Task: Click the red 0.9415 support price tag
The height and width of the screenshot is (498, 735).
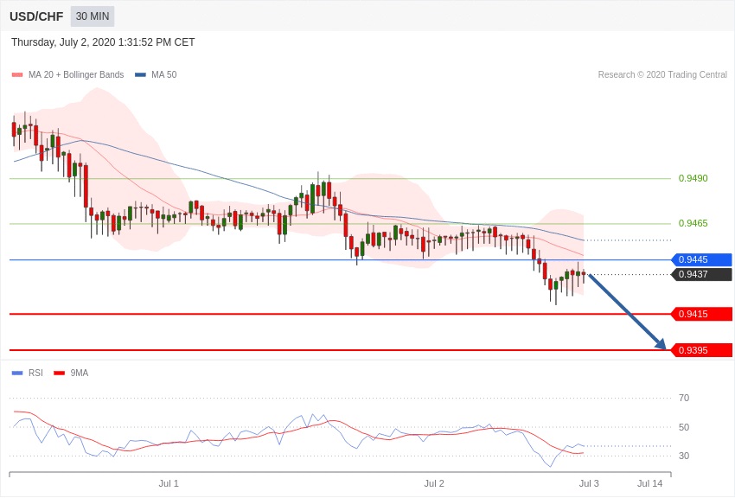Action: click(x=702, y=314)
